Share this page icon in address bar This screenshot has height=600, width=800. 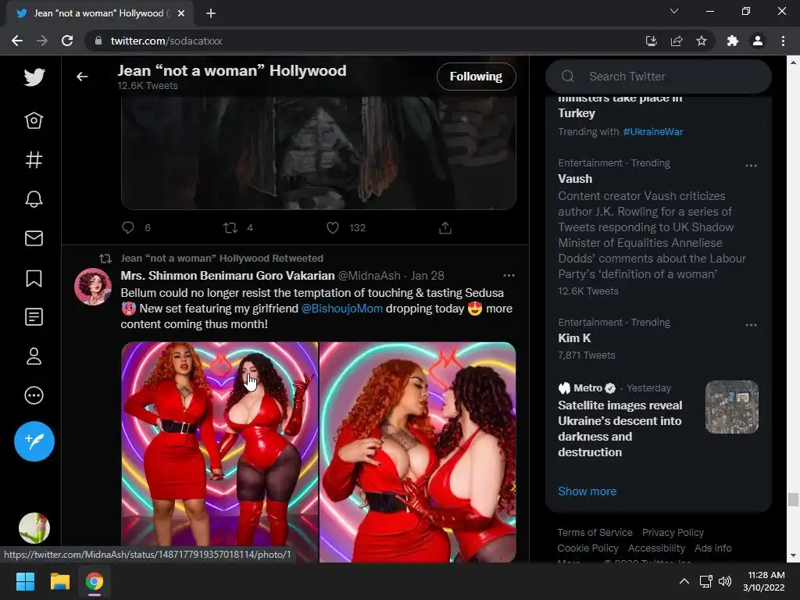click(x=677, y=41)
